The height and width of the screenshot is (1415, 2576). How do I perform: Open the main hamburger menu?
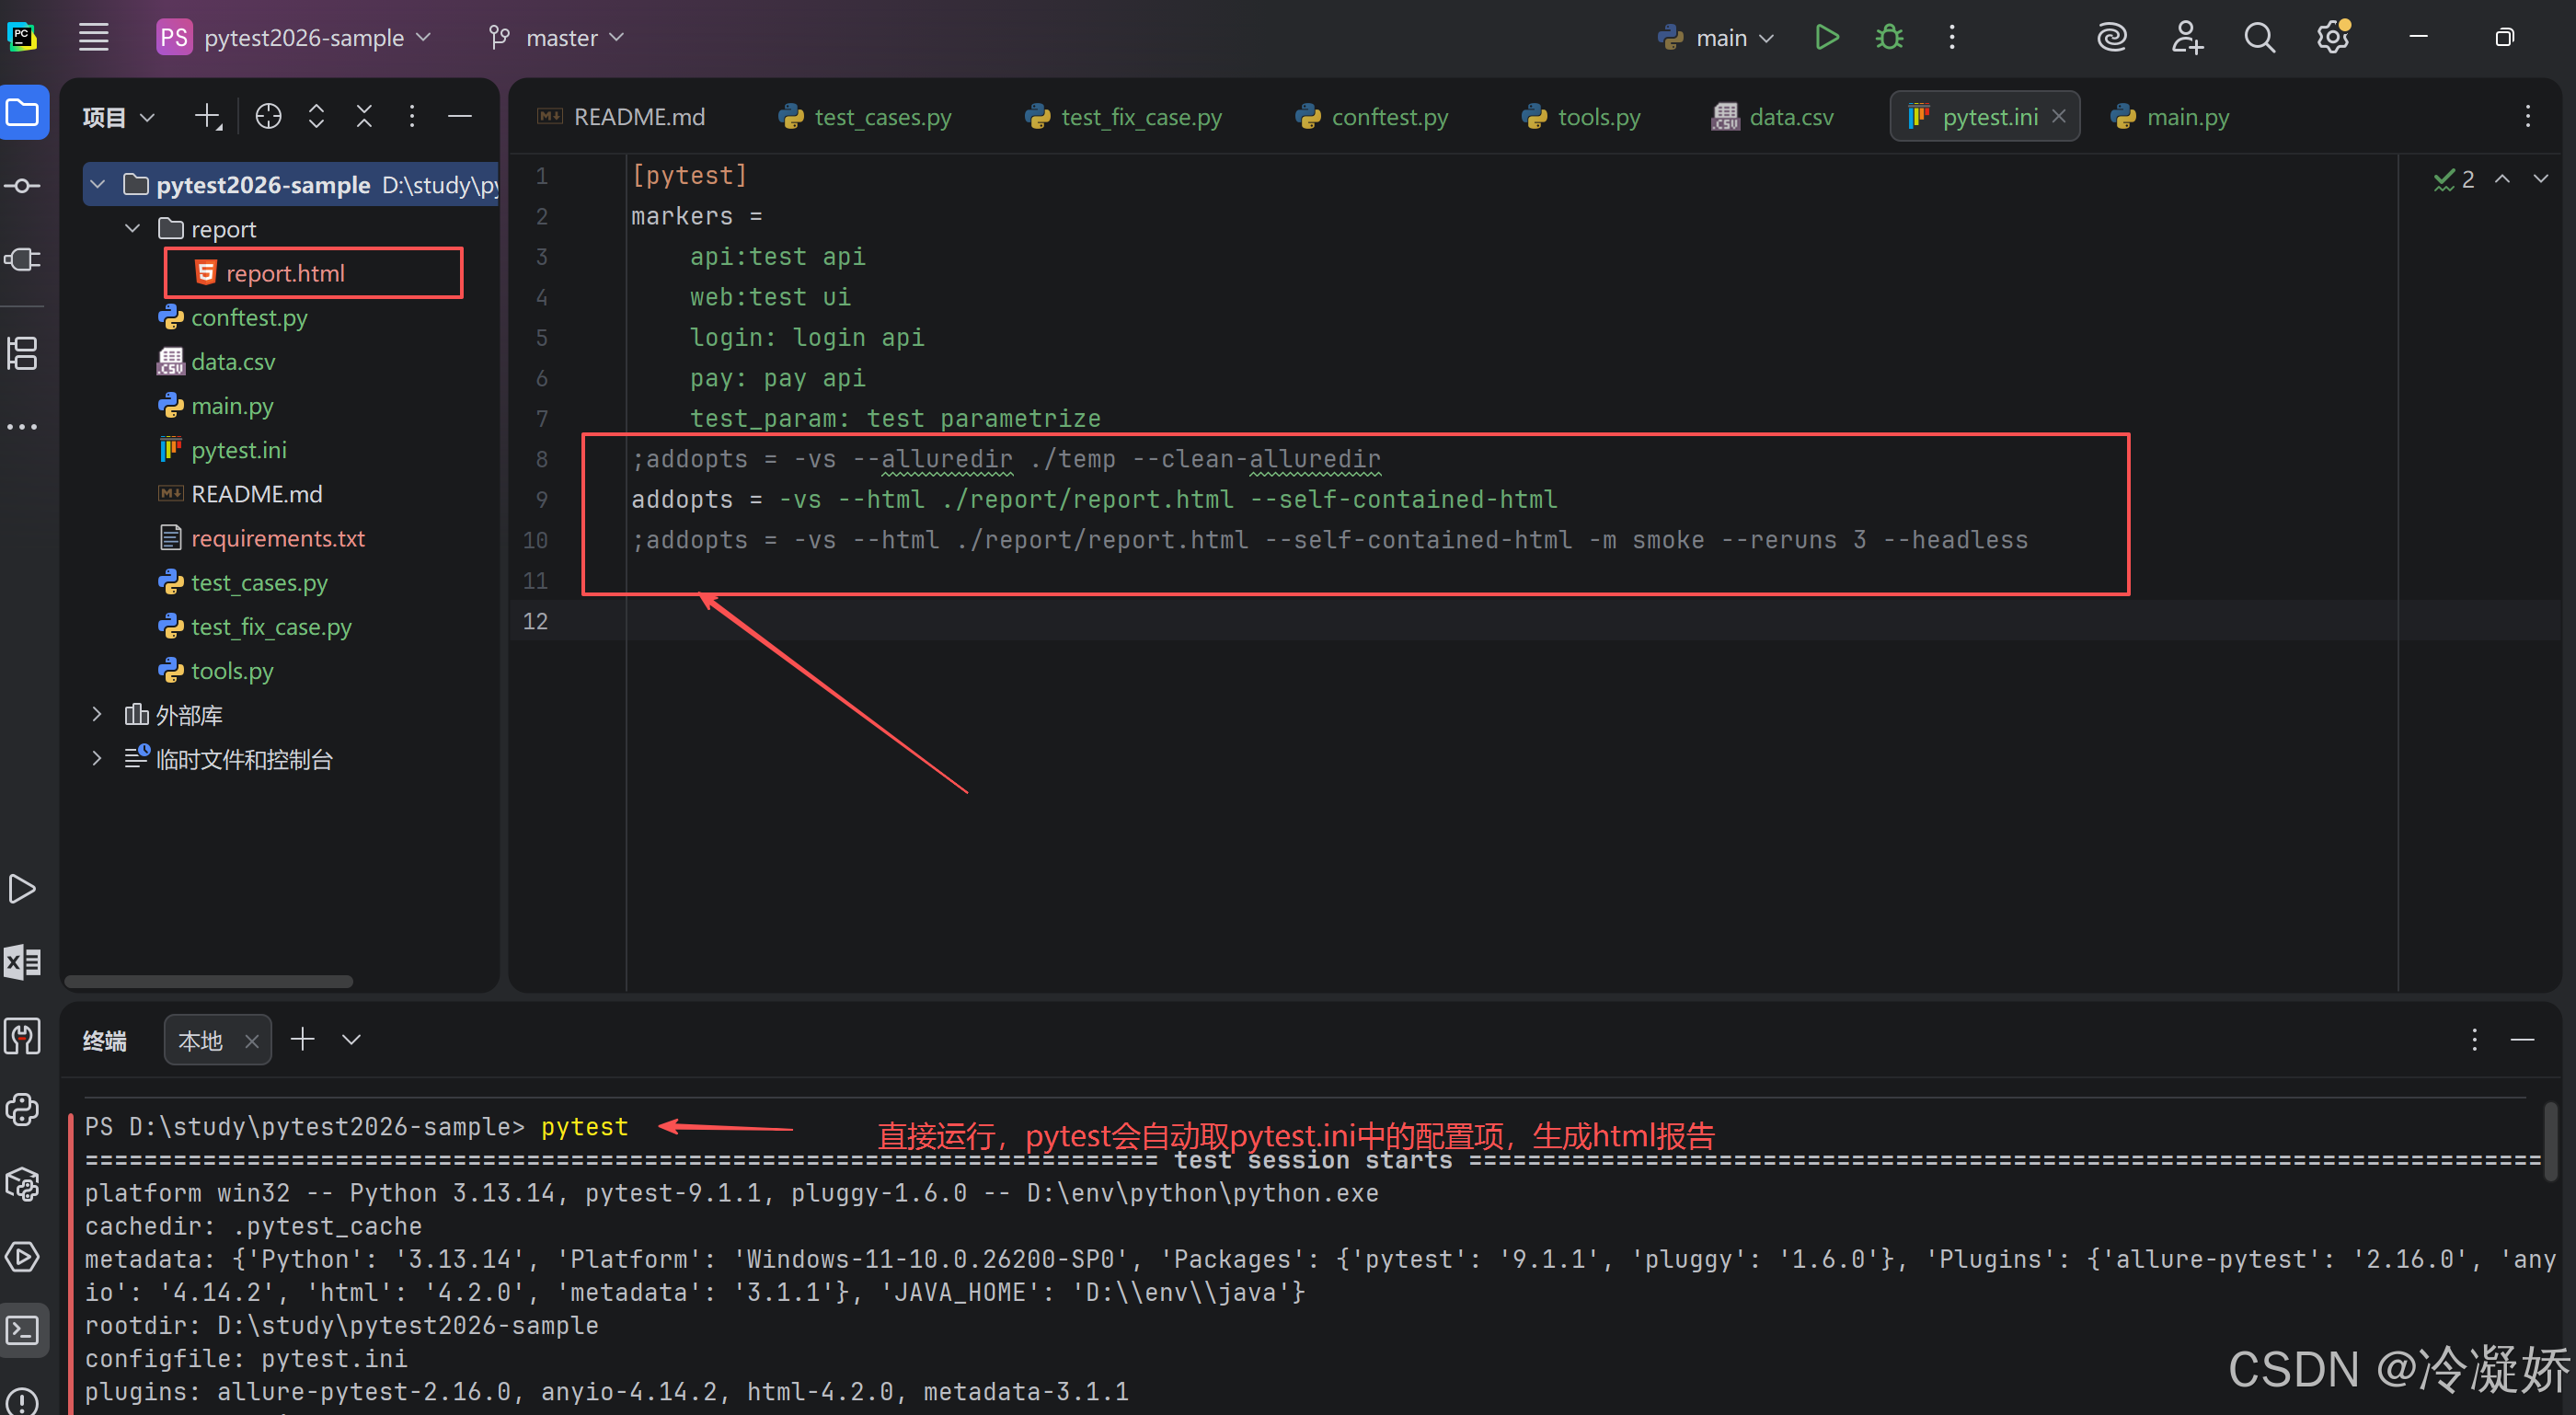[x=93, y=38]
